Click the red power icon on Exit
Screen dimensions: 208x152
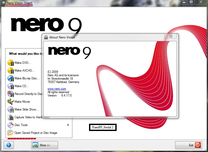coord(198,145)
